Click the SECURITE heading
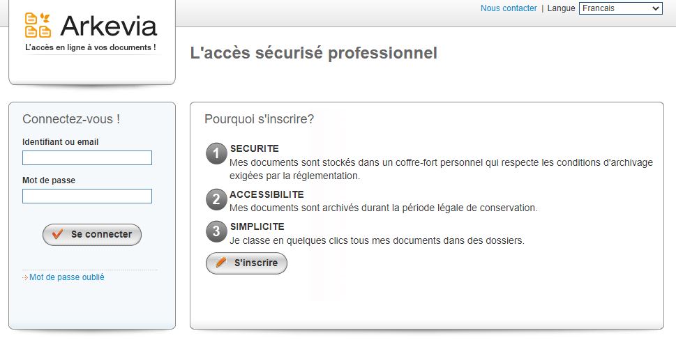This screenshot has height=340, width=676. 255,148
